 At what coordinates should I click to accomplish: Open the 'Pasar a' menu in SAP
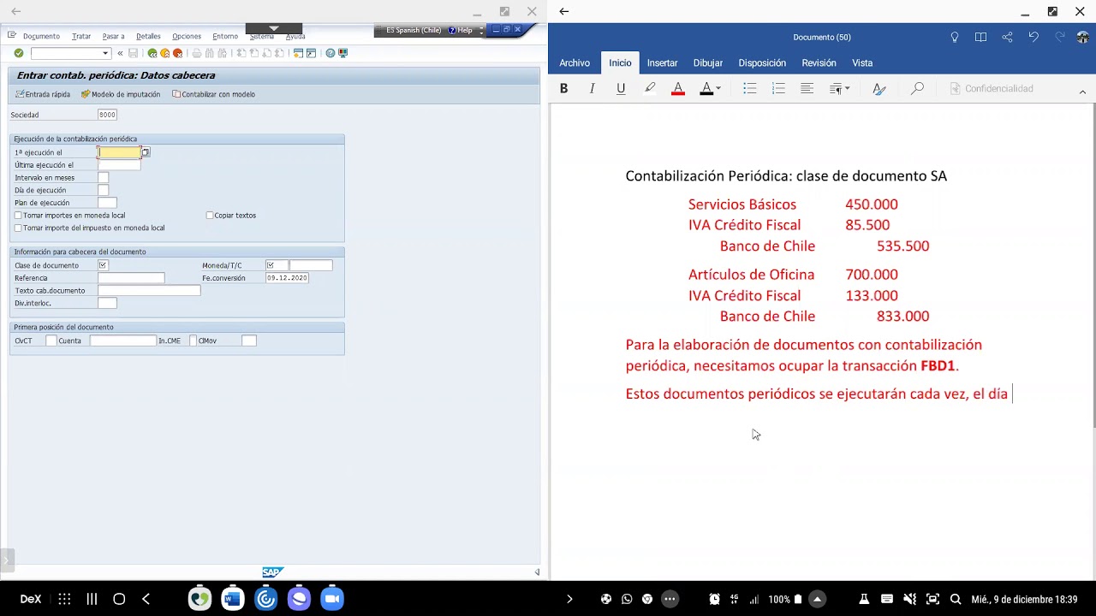(x=113, y=36)
